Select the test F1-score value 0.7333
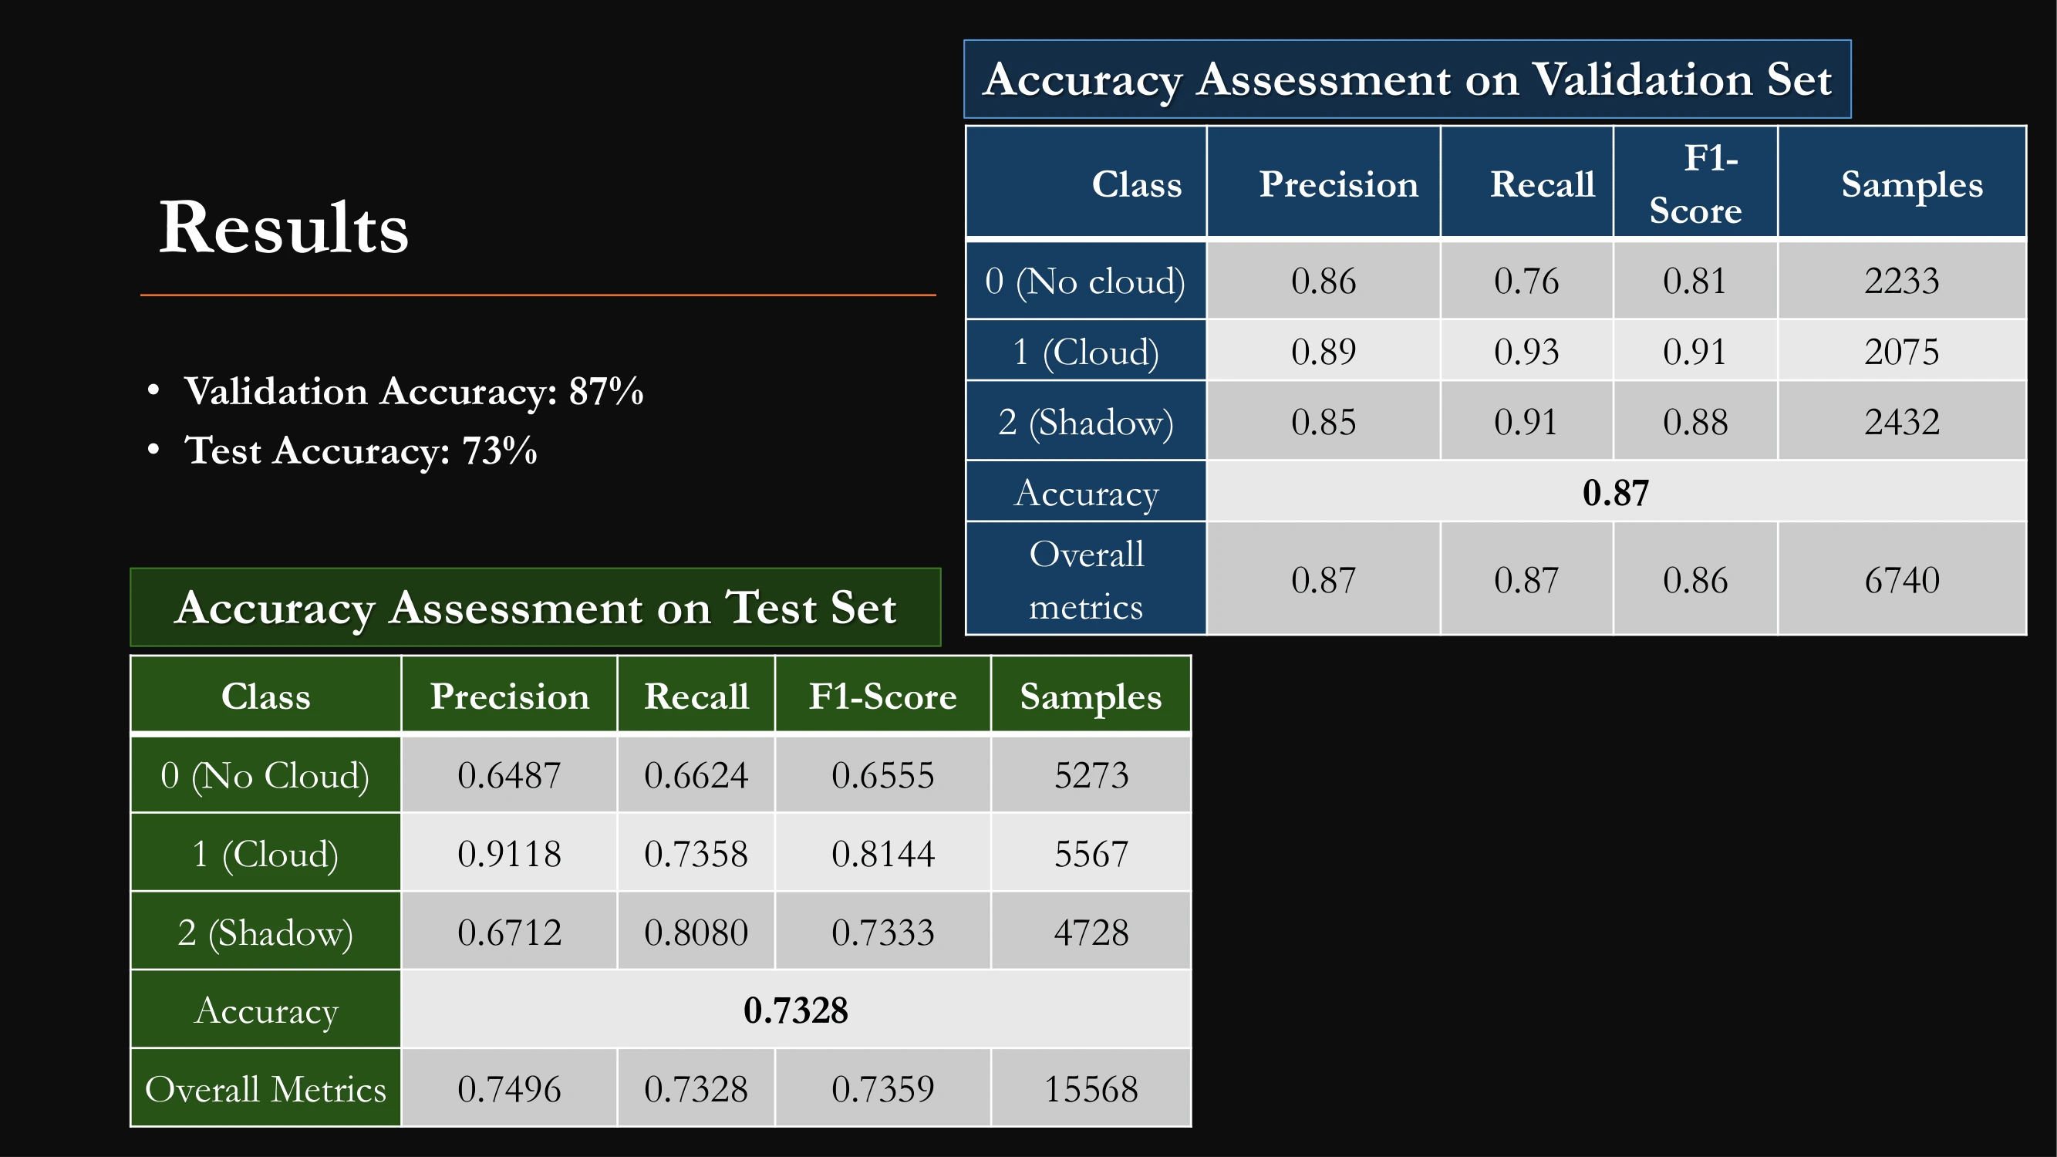Image resolution: width=2057 pixels, height=1157 pixels. 882,933
